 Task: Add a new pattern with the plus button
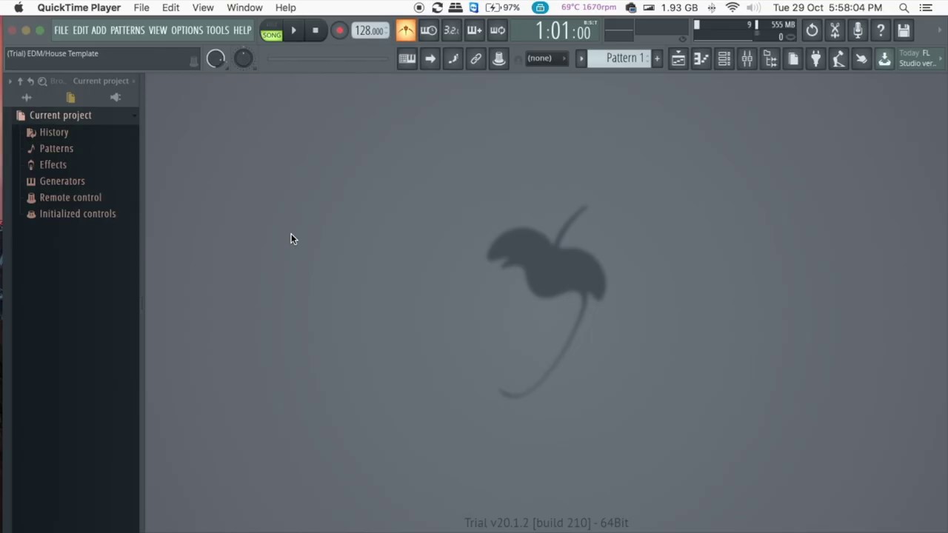coord(657,58)
